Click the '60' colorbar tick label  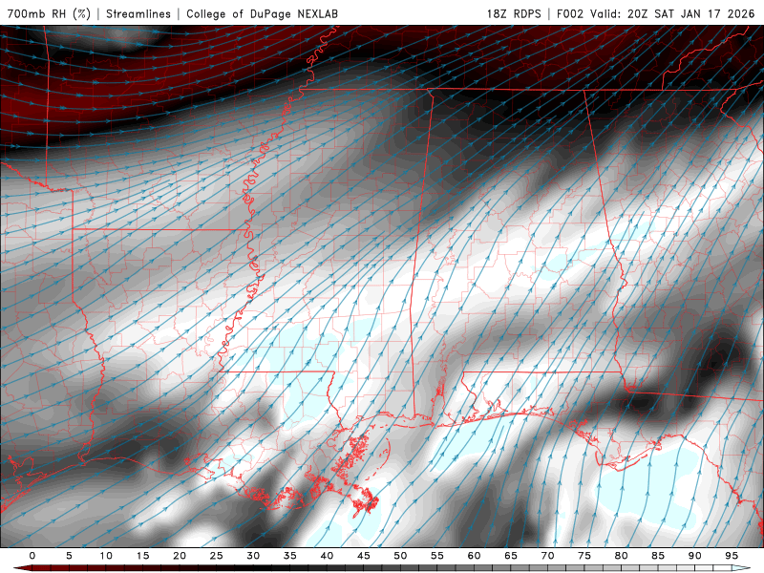coord(474,556)
